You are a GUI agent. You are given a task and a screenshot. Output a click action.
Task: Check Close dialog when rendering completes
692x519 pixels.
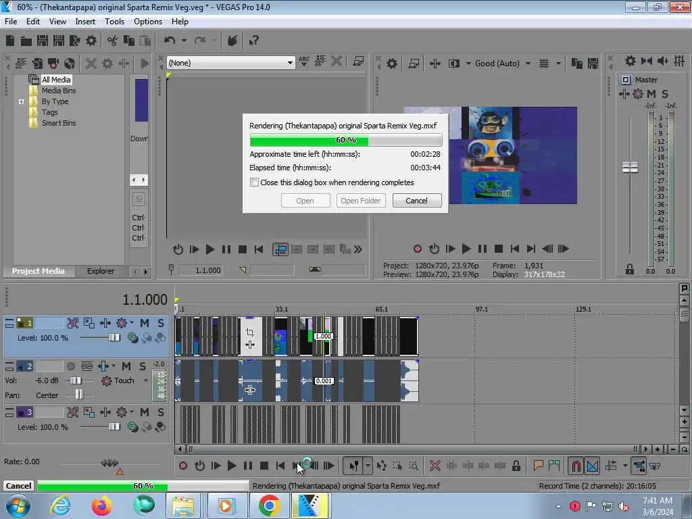click(x=254, y=182)
